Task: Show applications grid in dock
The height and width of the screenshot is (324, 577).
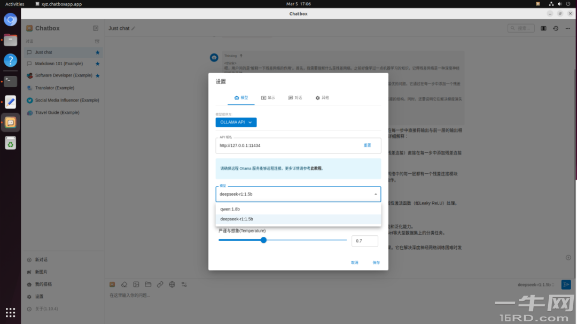Action: point(10,313)
